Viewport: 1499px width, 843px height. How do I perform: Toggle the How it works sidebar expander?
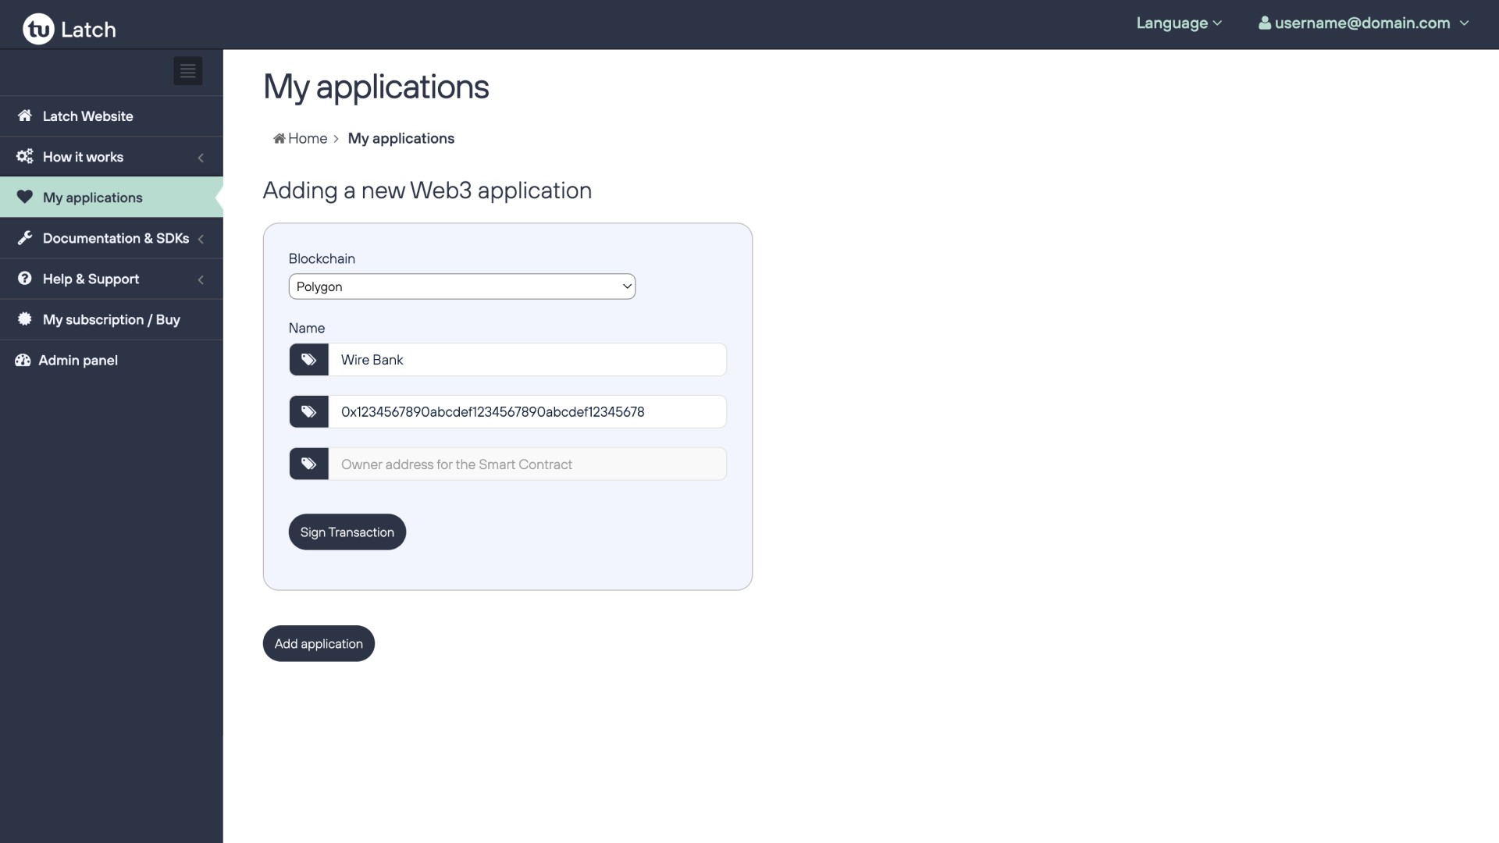[201, 156]
